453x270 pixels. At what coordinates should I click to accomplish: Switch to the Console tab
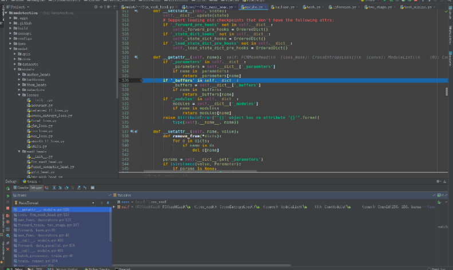(22, 188)
